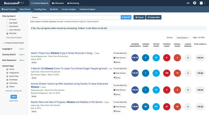This screenshot has height=115, width=209.
Task: Click the info icon next to Filter by Date
Action: point(15,16)
